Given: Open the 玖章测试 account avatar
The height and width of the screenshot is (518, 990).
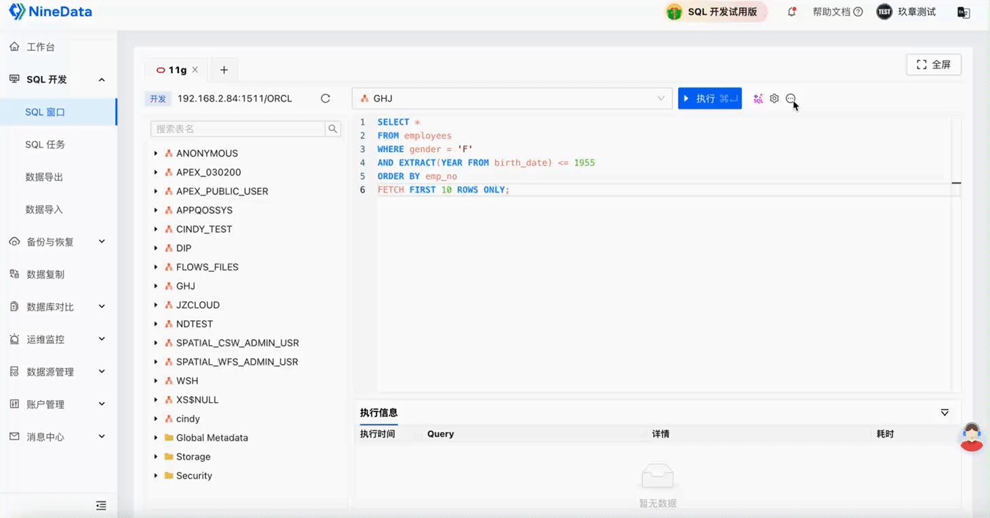Looking at the screenshot, I should (x=884, y=12).
